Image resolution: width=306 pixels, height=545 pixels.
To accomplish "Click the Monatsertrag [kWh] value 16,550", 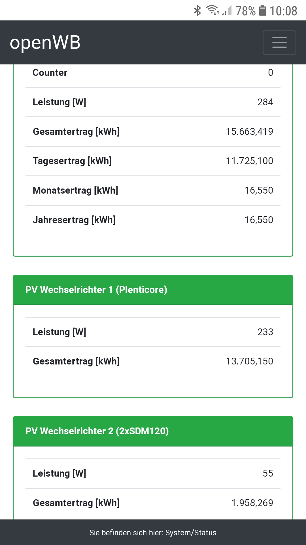I will tap(259, 190).
